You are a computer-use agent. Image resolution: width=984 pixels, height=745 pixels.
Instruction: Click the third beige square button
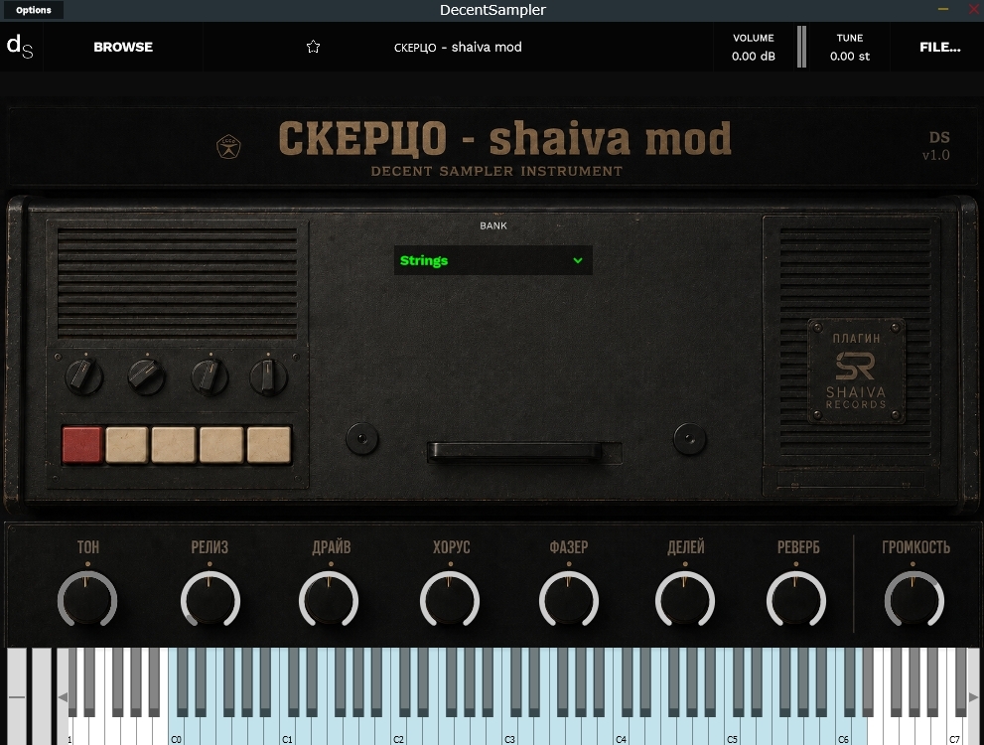(221, 444)
